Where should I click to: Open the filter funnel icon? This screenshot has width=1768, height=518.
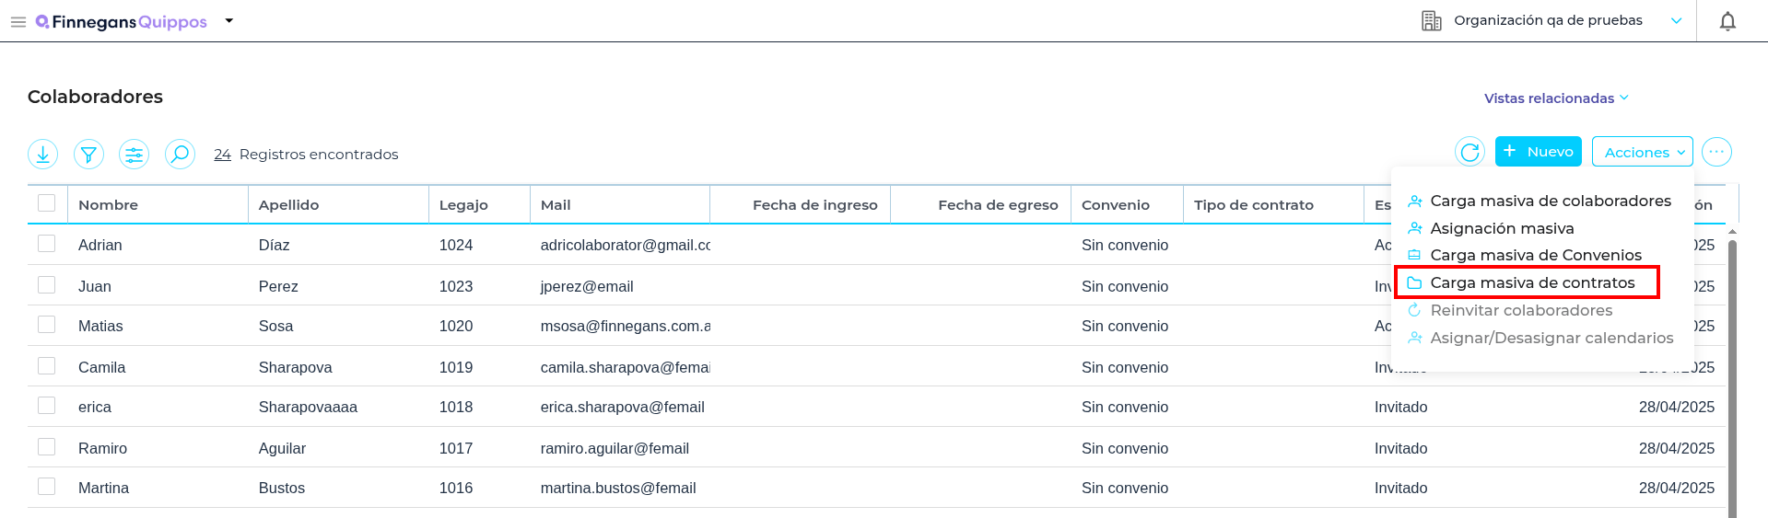point(88,154)
